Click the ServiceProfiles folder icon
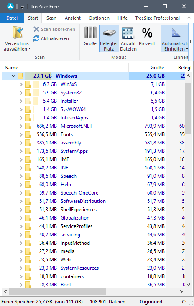The image size is (194, 306). point(28,226)
